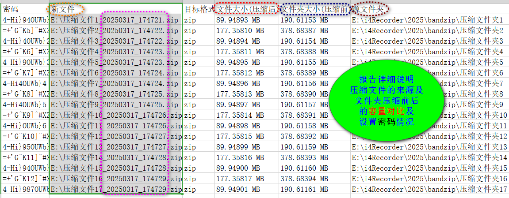Click the source folder cell ending 压缩文件夹14
Image resolution: width=509 pixels, height=198 pixels.
(x=430, y=157)
